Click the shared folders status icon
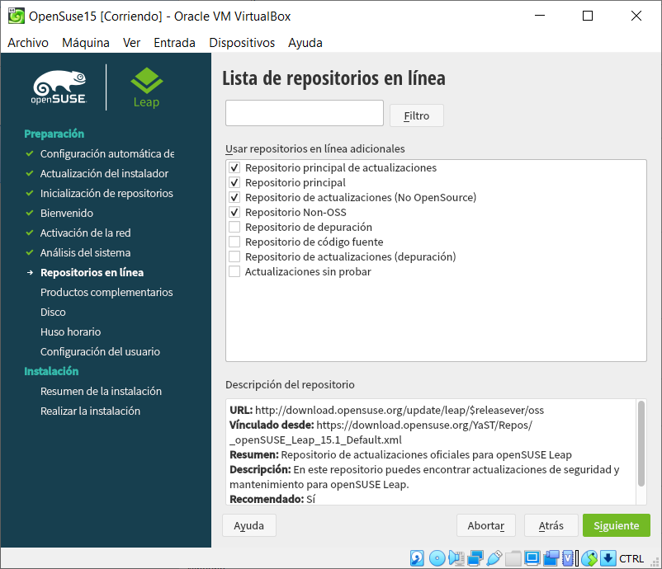The image size is (662, 569). (x=513, y=558)
